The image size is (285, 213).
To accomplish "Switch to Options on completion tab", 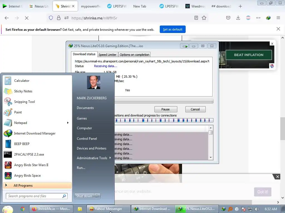I will point(134,55).
